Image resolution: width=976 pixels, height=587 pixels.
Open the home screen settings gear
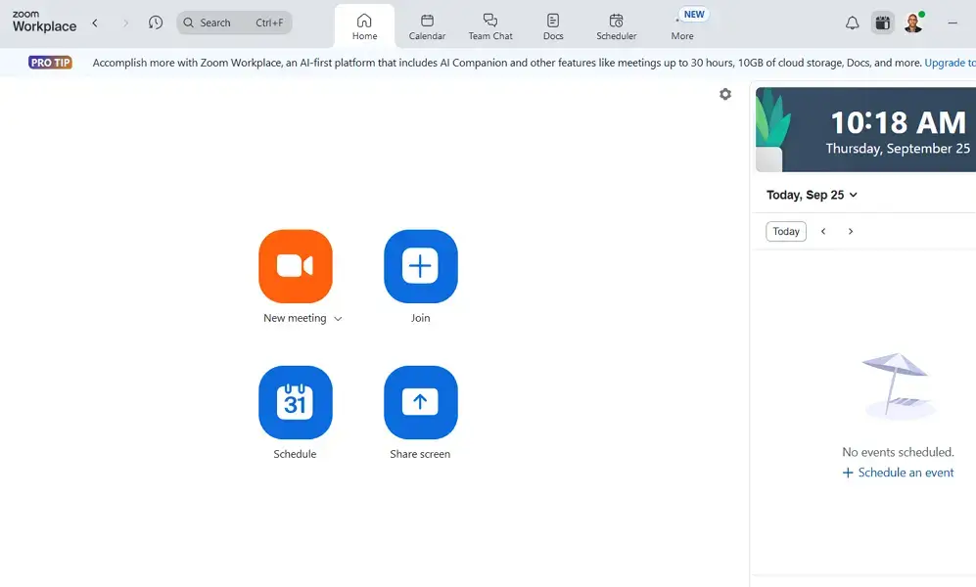(724, 93)
